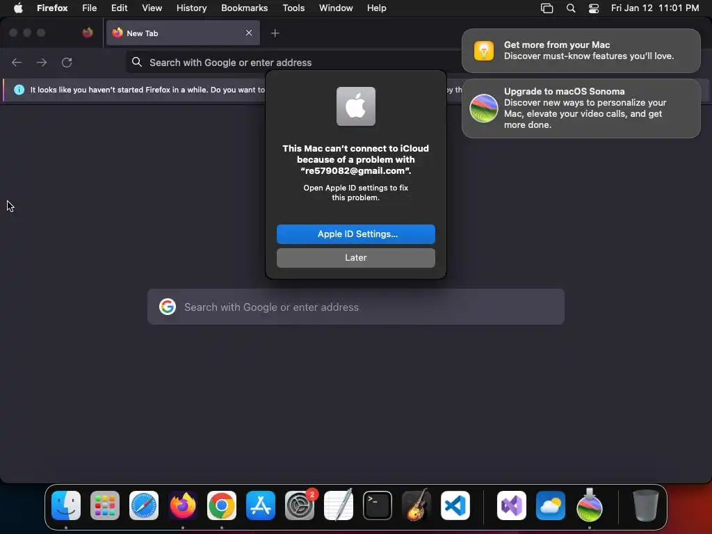Open the Edit menu

(120, 8)
